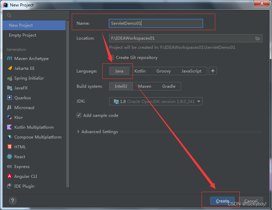The width and height of the screenshot is (272, 210).
Task: Open Kotlin Multiplatform generator
Action: [34, 127]
